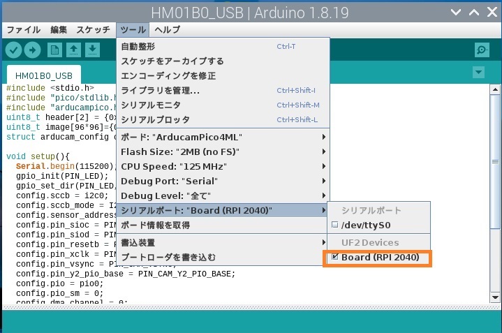Select the /dev/ttyS0 serial port checkbox
Viewport: 502px width, 333px height.
pos(335,225)
